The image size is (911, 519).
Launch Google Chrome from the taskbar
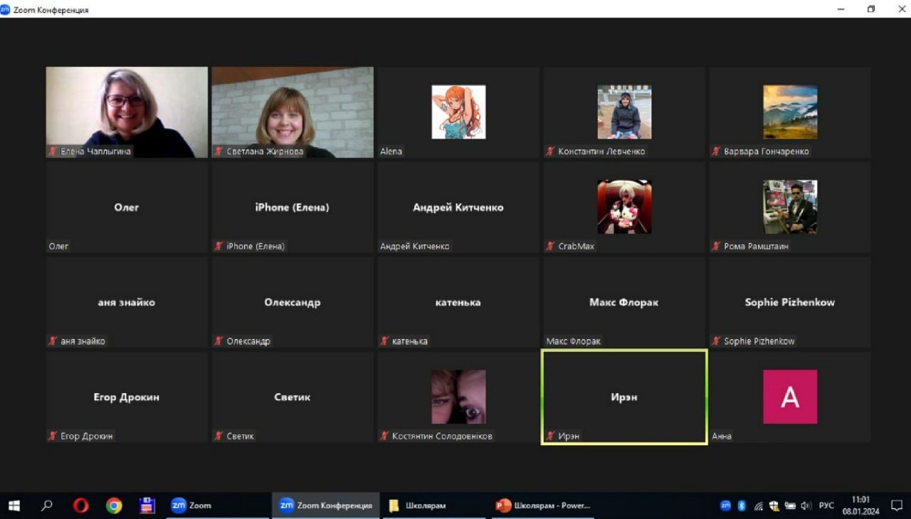click(x=114, y=505)
